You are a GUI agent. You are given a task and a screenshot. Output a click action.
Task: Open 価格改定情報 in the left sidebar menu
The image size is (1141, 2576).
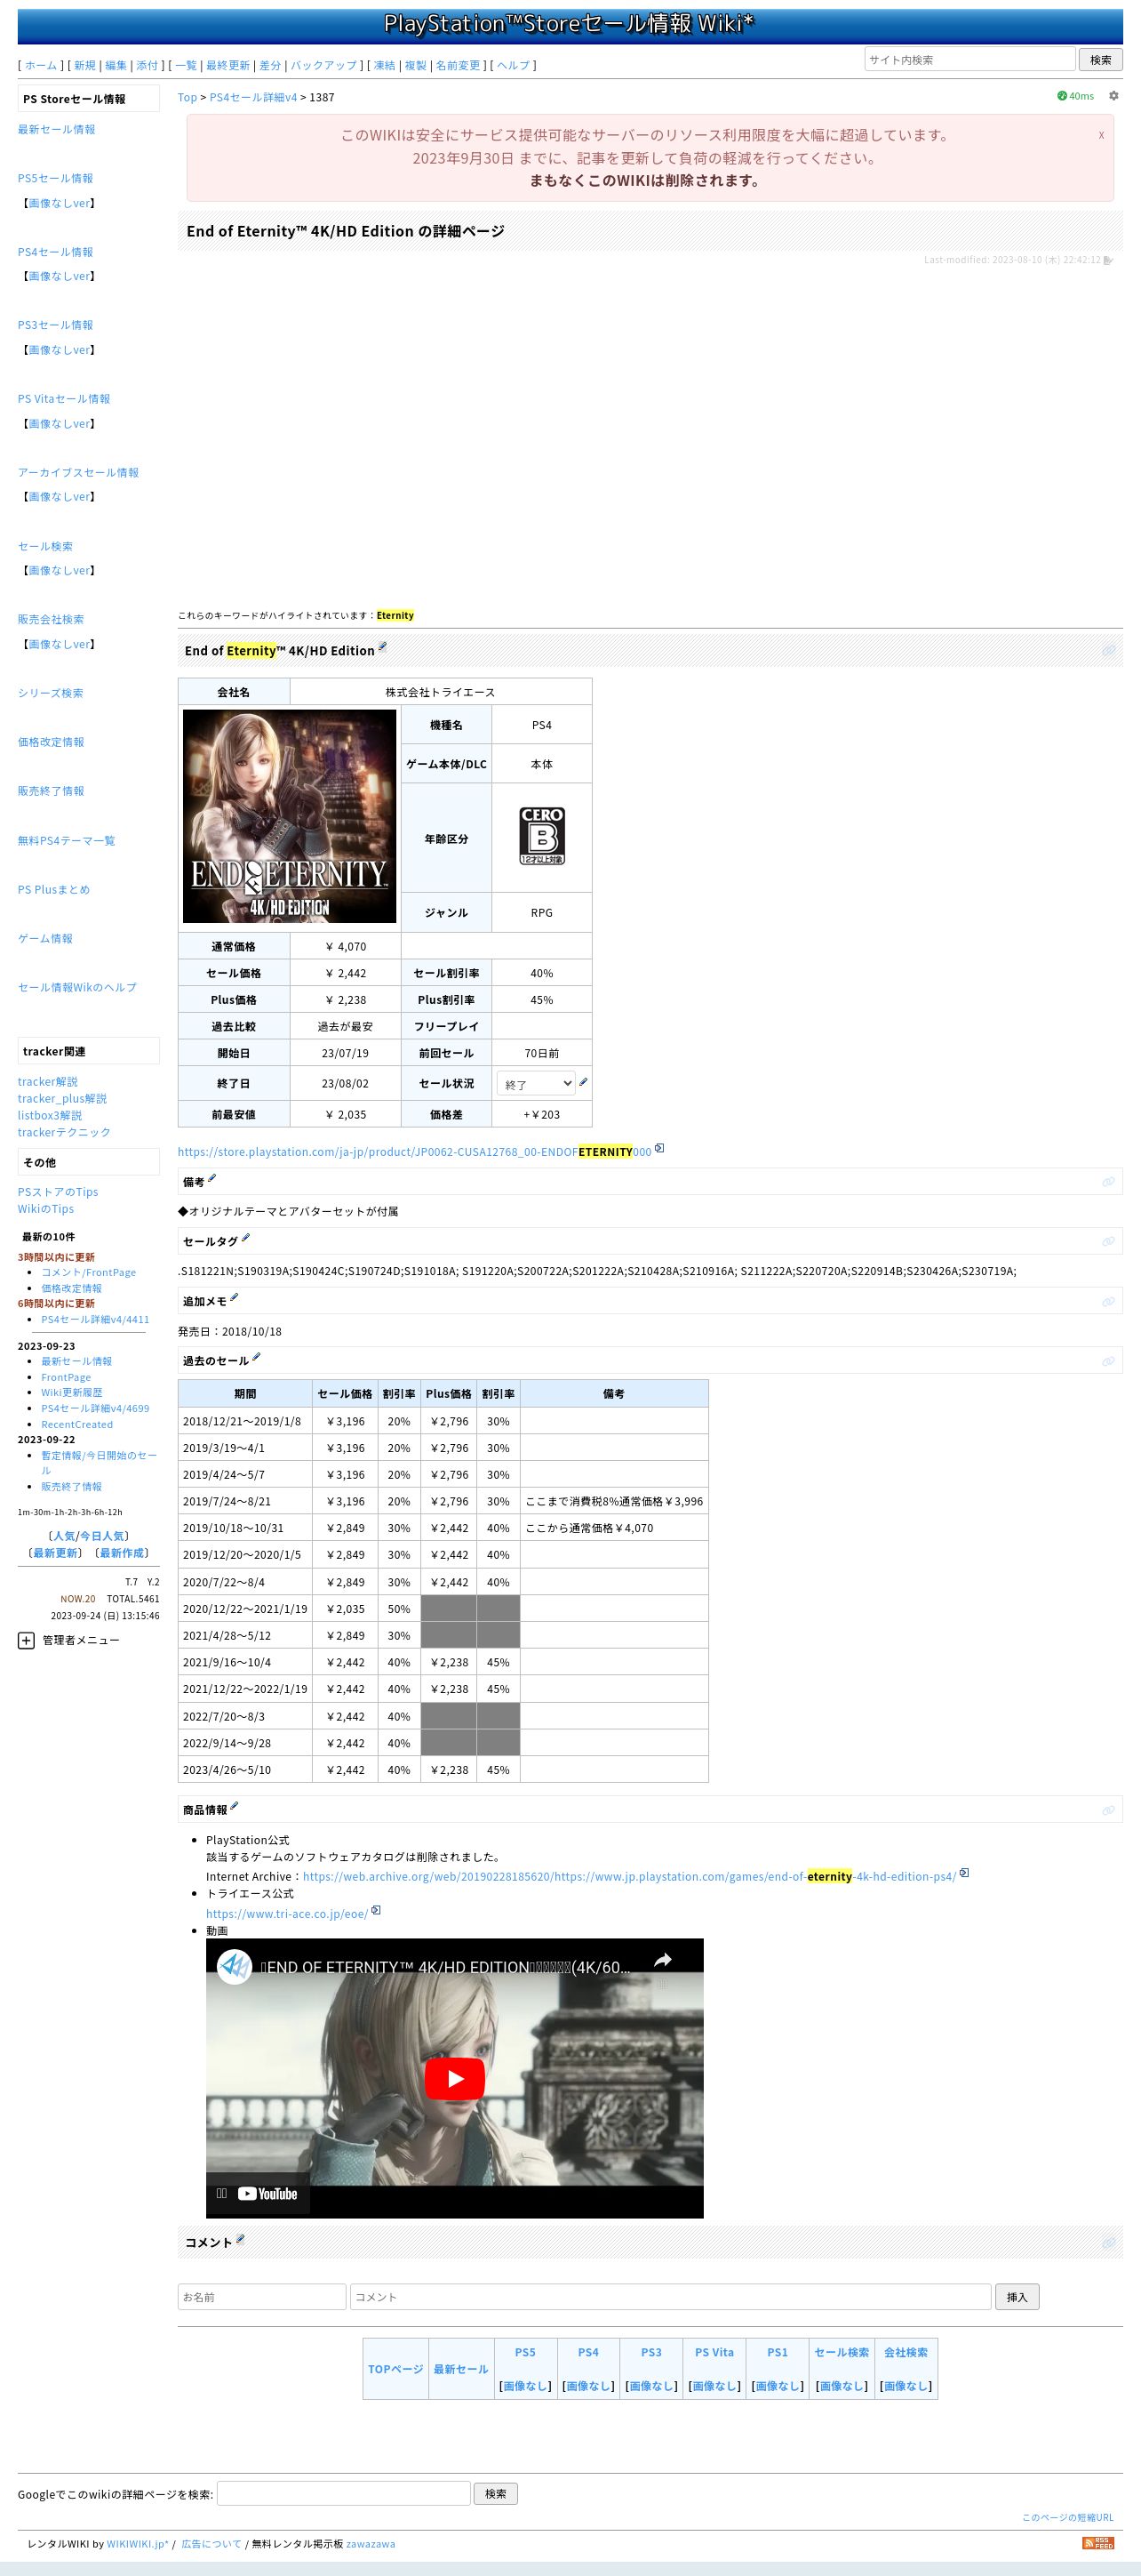click(51, 742)
